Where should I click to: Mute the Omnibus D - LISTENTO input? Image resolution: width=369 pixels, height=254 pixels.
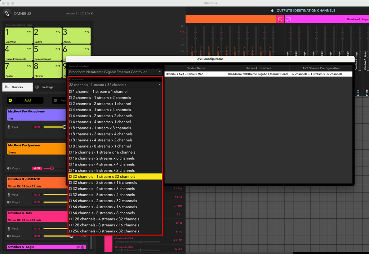[37, 195]
